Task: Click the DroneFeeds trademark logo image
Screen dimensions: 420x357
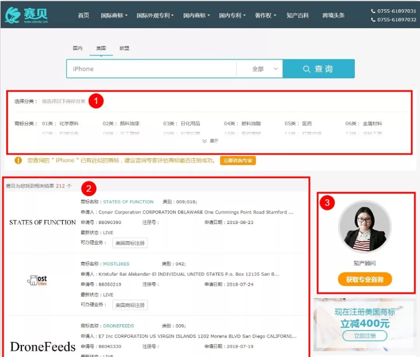Action: click(x=43, y=347)
